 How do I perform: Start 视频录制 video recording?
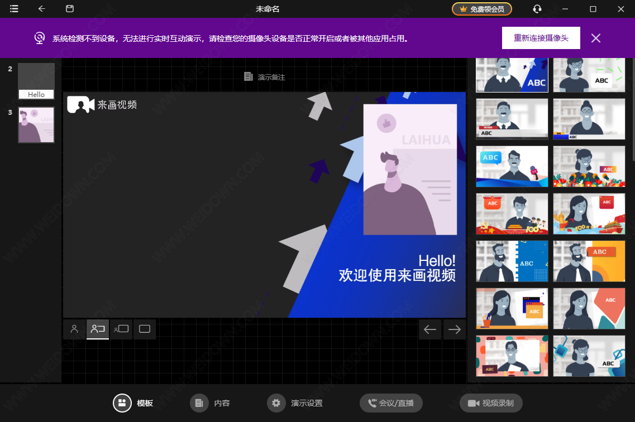point(491,403)
